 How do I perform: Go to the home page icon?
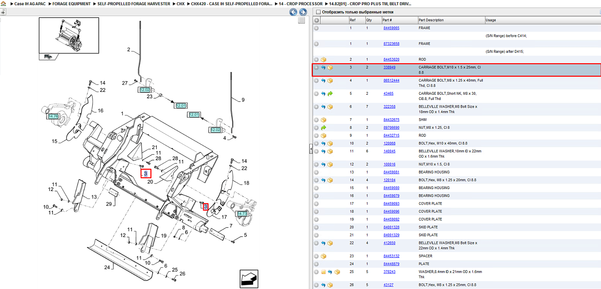pyautogui.click(x=3, y=4)
